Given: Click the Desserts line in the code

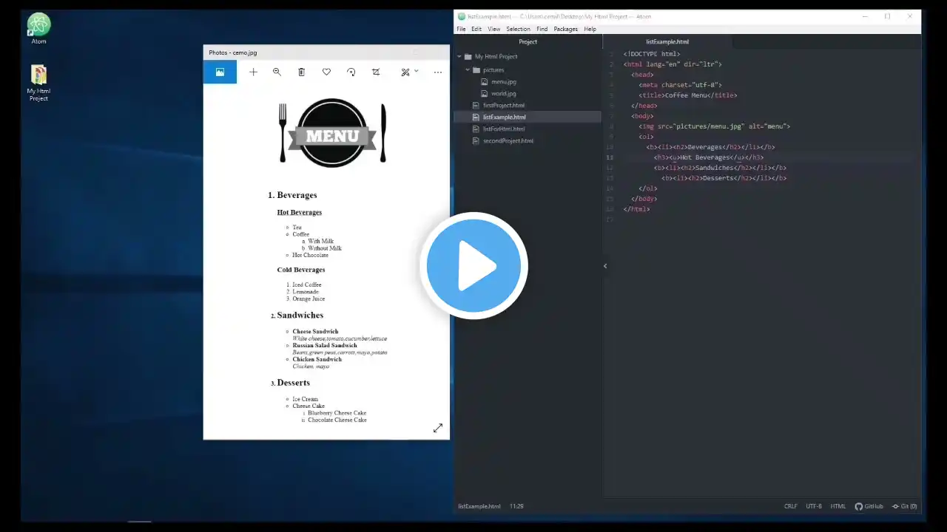Looking at the screenshot, I should [724, 178].
